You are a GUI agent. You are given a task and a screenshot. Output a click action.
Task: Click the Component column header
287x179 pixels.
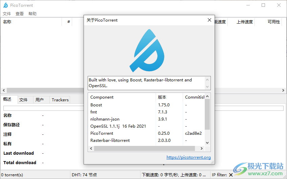click(122, 97)
